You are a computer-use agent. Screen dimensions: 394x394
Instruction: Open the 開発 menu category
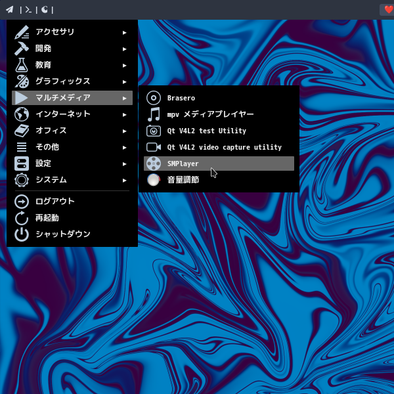pos(72,49)
